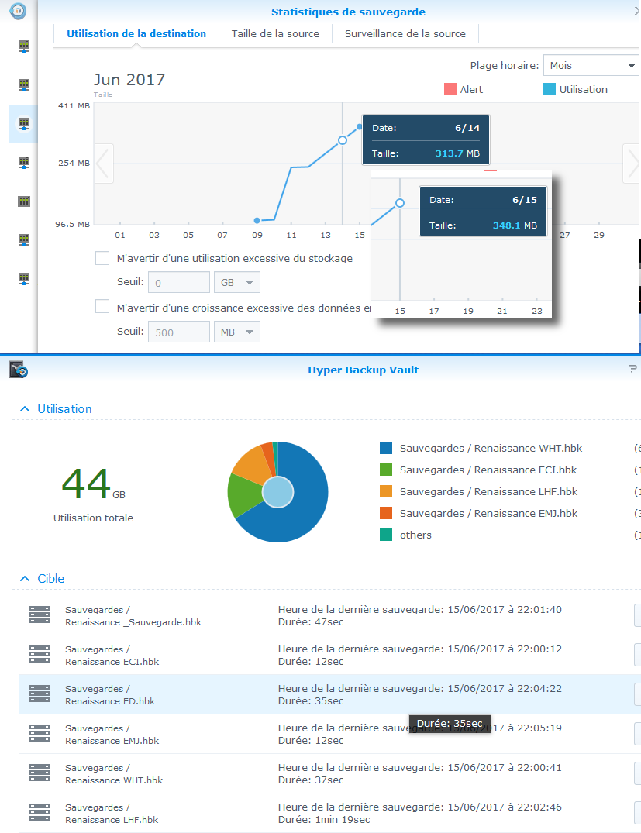Select Renaissance ECI.hbk in the Cible list

click(x=112, y=655)
